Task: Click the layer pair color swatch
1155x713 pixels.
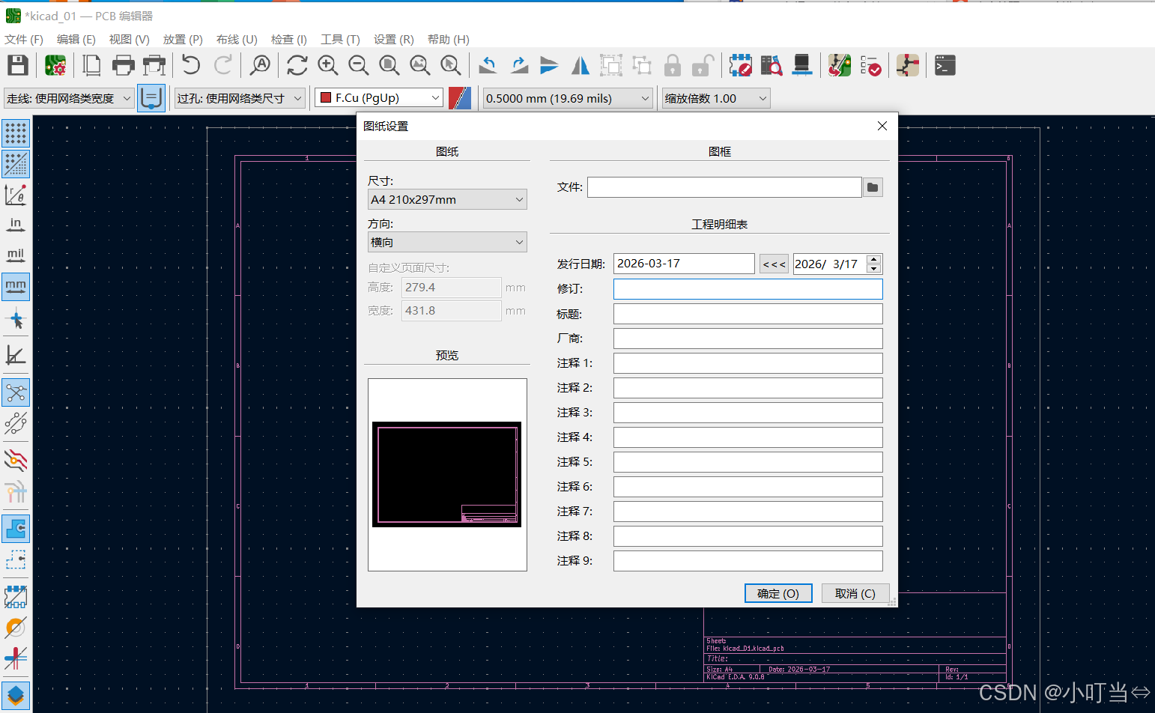Action: click(460, 98)
